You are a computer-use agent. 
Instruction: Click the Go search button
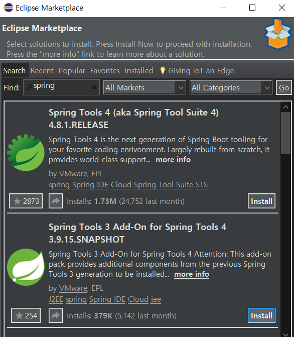coord(283,87)
